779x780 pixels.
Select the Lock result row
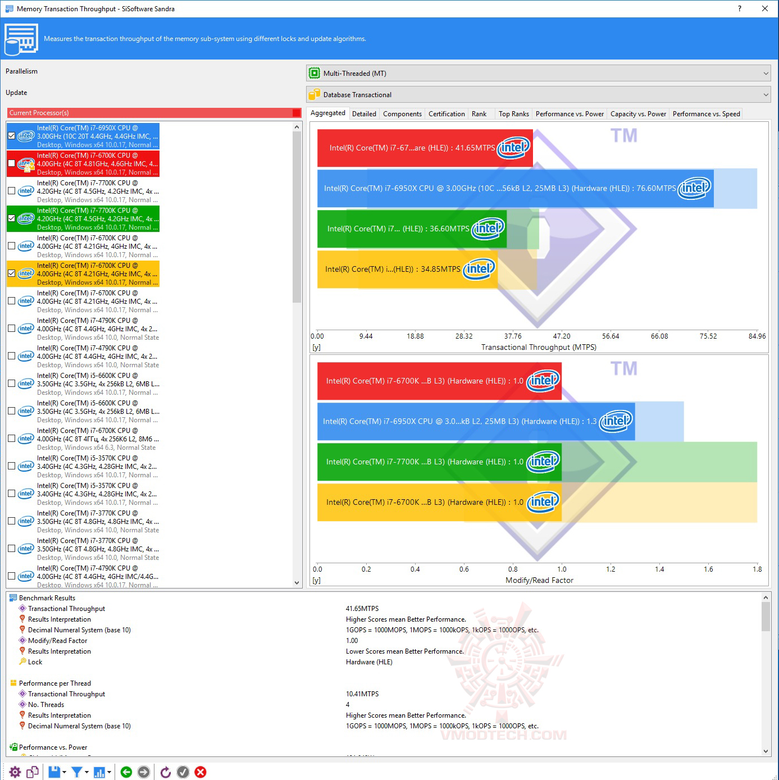click(x=35, y=662)
